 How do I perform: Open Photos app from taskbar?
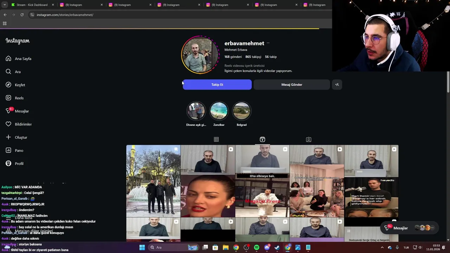coord(298,247)
